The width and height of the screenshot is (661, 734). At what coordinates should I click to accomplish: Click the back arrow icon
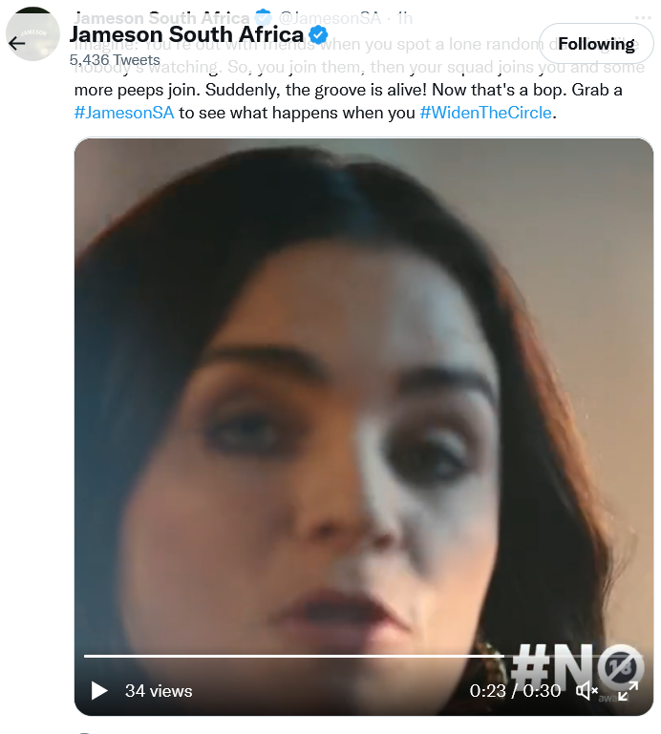(x=16, y=44)
